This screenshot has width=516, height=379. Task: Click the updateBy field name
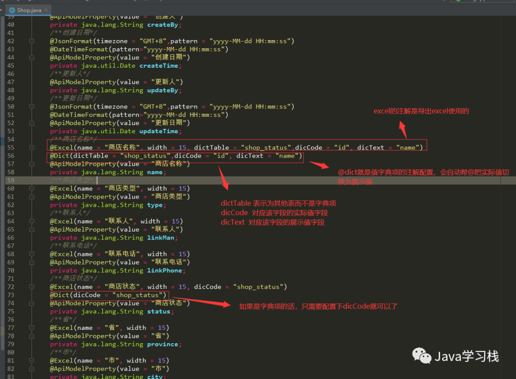pos(162,90)
